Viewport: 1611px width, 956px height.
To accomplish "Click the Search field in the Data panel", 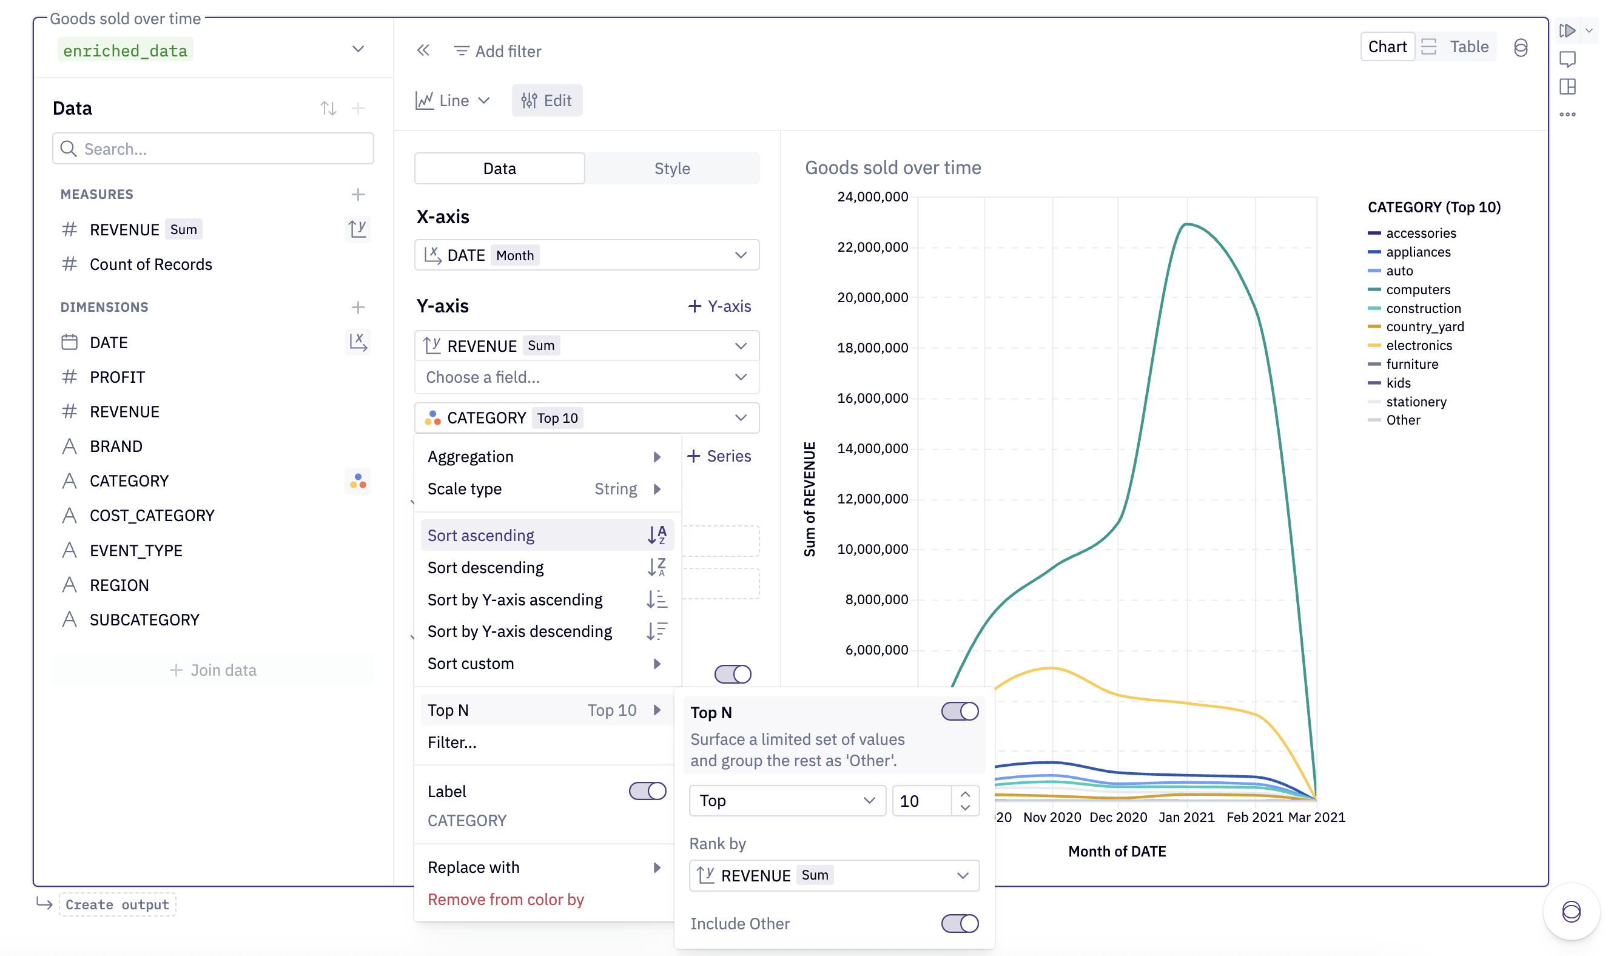I will [x=212, y=148].
